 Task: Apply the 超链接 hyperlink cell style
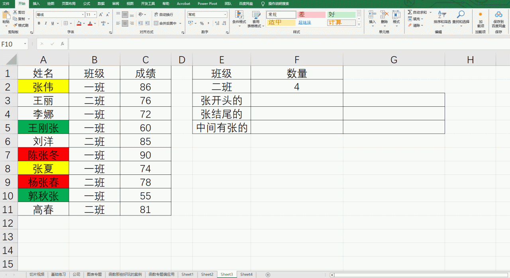click(305, 22)
